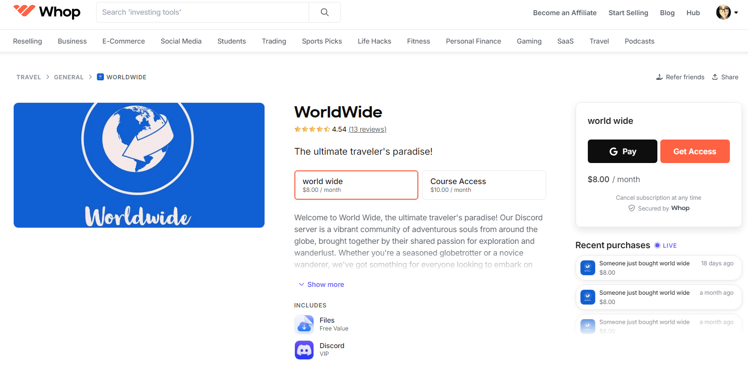Screen dimensions: 748x375
Task: Open the Social Media category
Action: (x=181, y=41)
